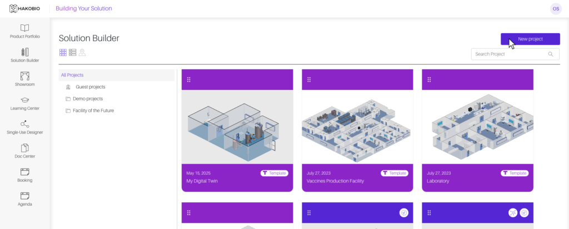Click drag handle on My Digital Twin card
The image size is (569, 229).
[189, 80]
